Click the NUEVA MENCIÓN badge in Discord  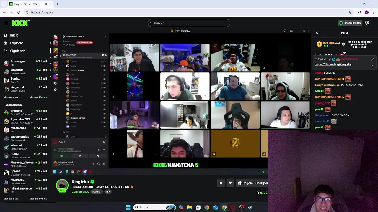(85, 43)
